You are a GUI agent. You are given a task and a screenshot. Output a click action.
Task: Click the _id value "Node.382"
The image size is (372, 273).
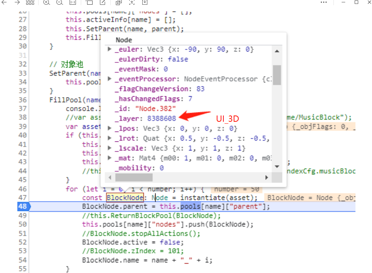coord(155,108)
